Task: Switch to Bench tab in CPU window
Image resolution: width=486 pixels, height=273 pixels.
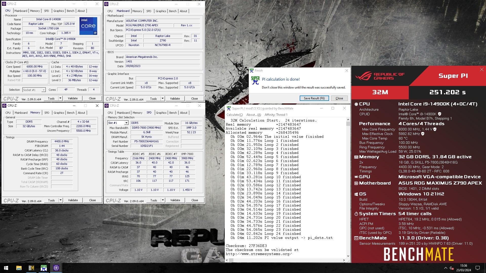Action: [70, 11]
